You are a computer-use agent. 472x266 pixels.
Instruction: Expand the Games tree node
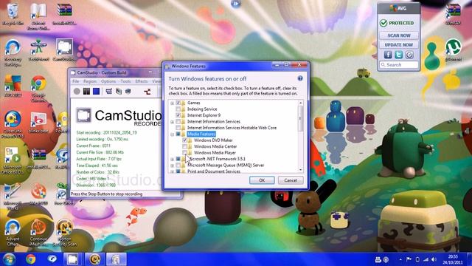coord(172,103)
